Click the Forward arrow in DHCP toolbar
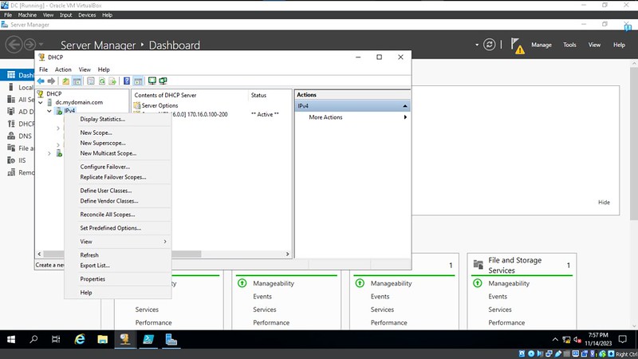 coord(51,81)
